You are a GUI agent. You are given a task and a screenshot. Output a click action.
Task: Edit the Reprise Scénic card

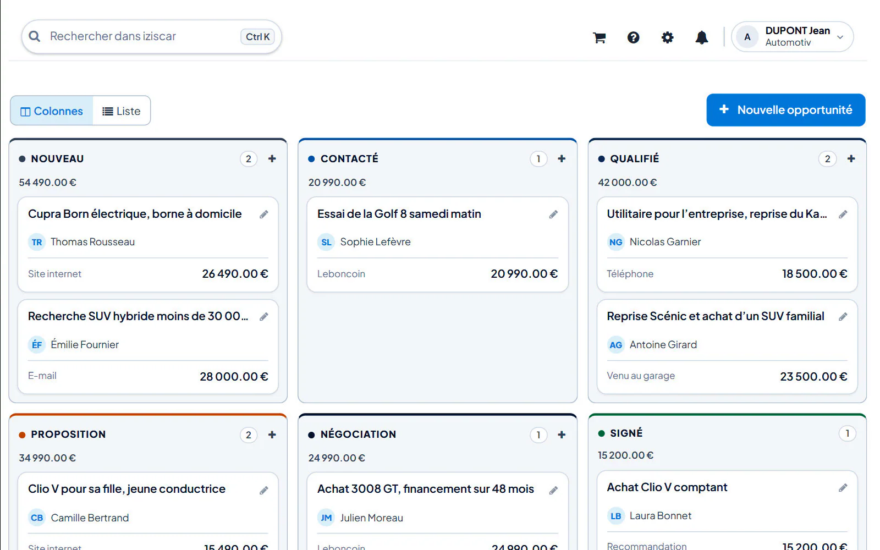click(843, 317)
